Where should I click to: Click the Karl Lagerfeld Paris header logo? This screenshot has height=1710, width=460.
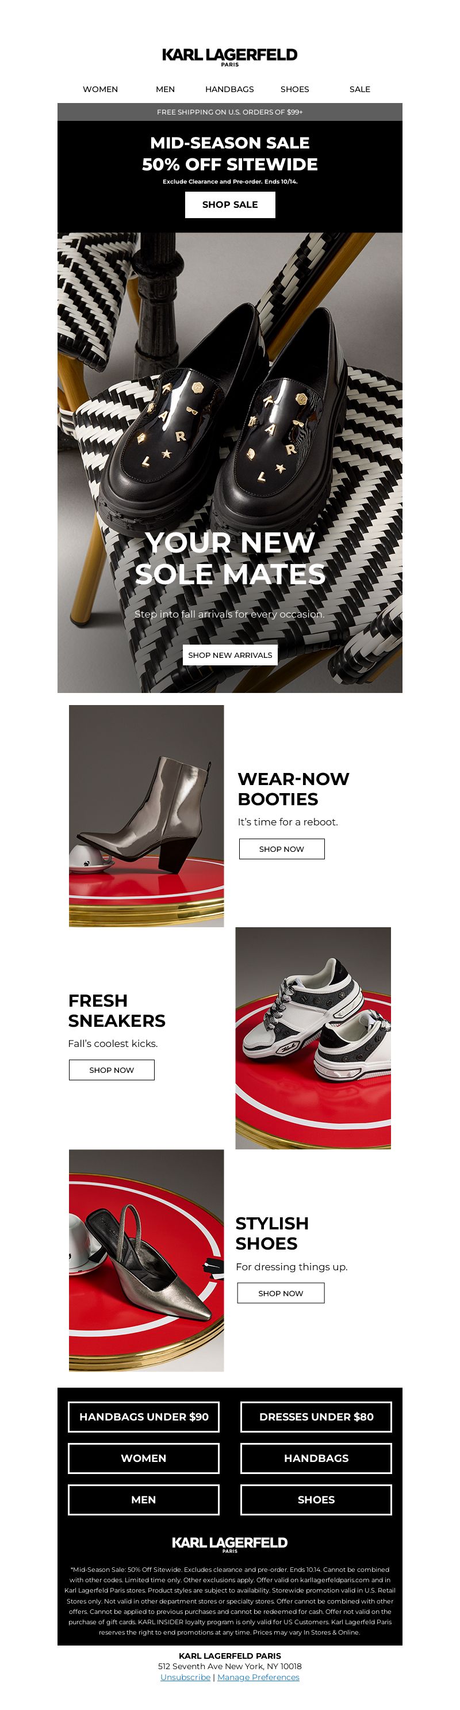tap(229, 57)
